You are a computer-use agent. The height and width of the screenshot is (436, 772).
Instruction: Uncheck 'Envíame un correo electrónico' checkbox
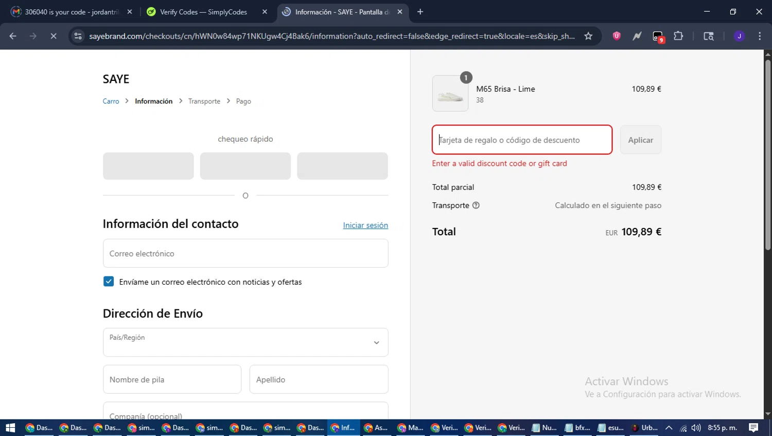click(109, 281)
